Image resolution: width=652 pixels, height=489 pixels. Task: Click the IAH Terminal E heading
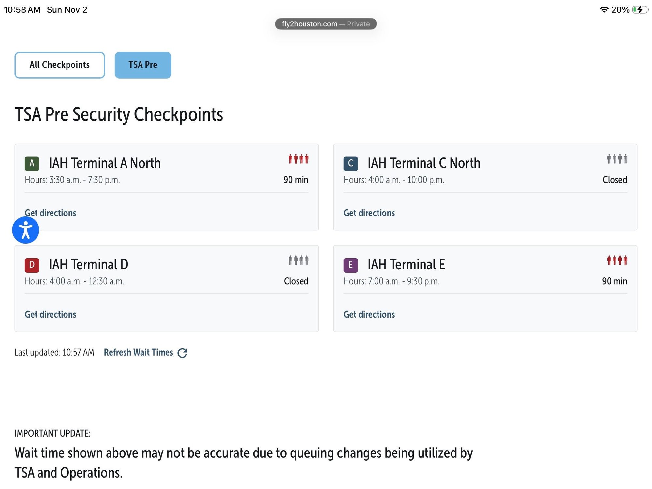406,264
